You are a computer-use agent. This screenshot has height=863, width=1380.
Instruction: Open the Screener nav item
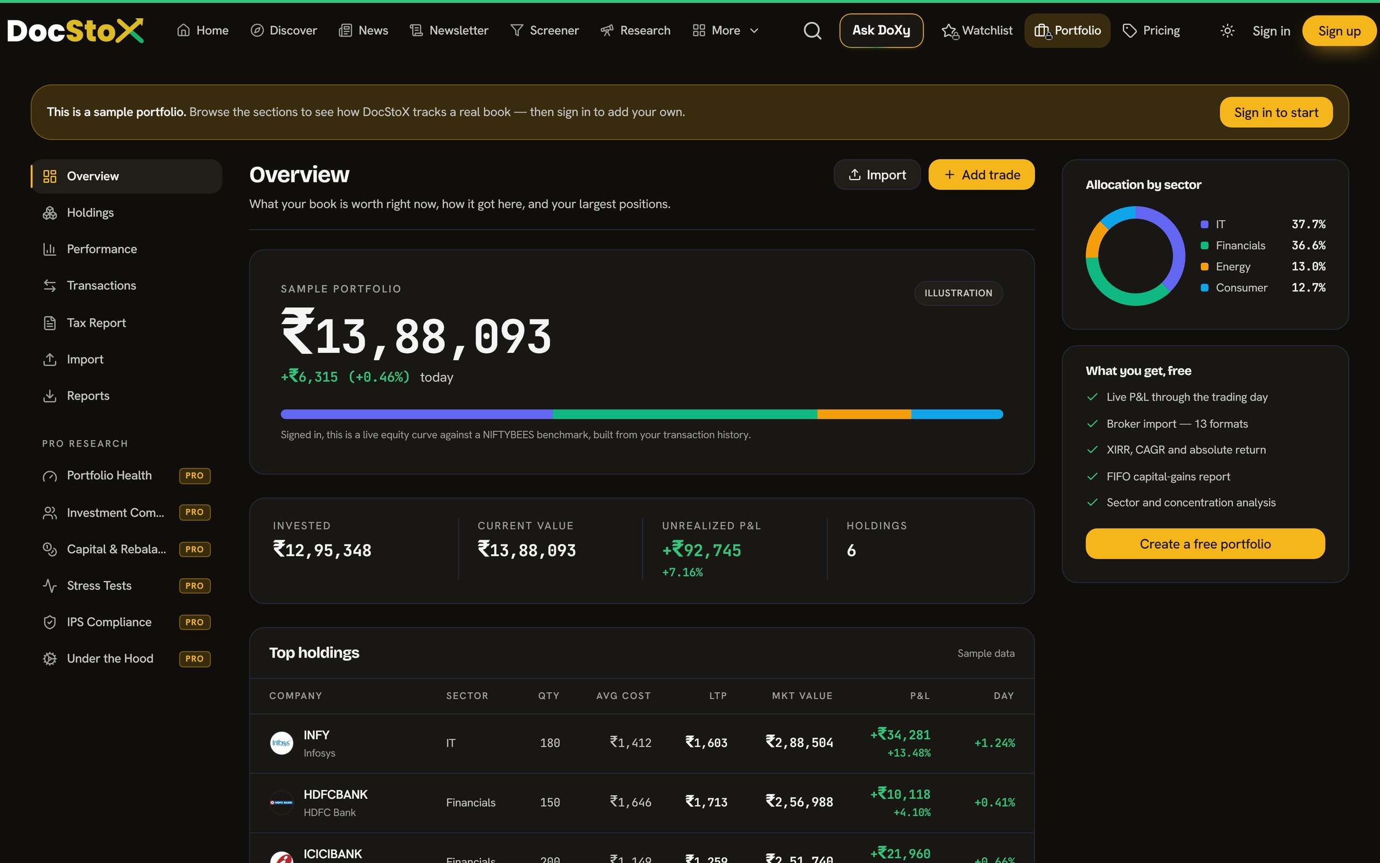[x=544, y=30]
